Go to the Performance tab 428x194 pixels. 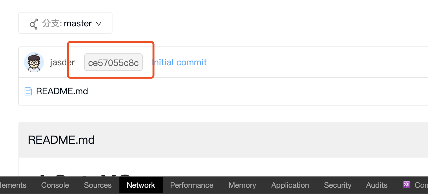pos(192,185)
